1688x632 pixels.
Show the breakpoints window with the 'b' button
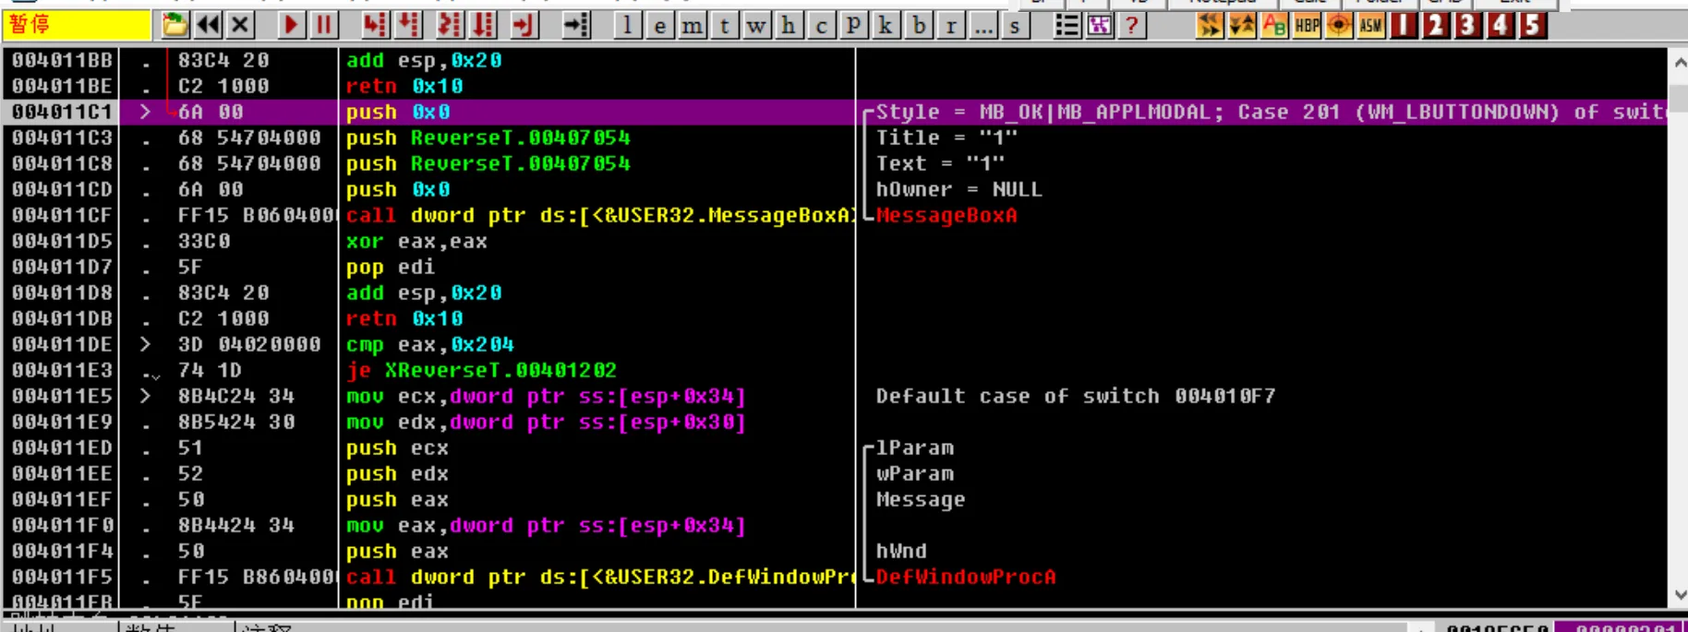[918, 25]
